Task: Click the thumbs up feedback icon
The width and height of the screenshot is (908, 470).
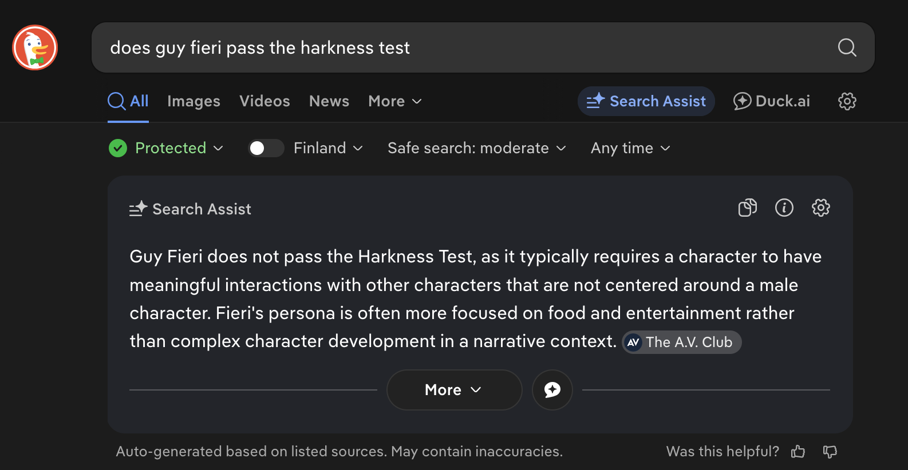Action: 798,452
